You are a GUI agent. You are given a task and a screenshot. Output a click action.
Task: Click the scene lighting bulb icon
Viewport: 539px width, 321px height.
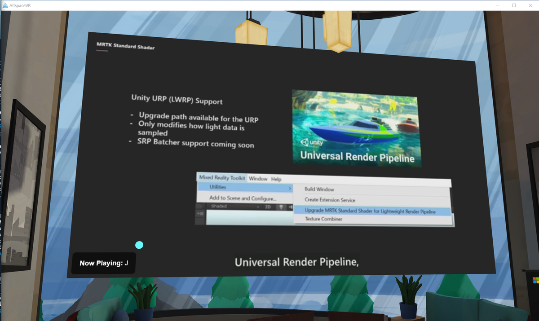click(x=281, y=207)
